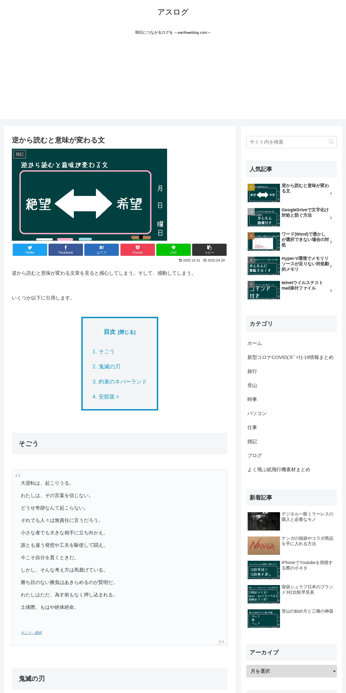Image resolution: width=346 pixels, height=693 pixels.
Task: Jump to the そごう section in contents
Action: 103,351
